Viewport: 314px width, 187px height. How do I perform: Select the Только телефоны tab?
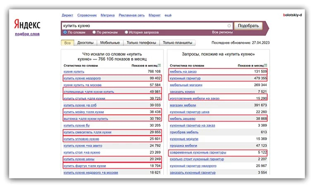pos(141,43)
